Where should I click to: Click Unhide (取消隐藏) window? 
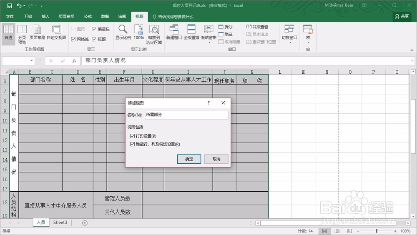point(229,42)
